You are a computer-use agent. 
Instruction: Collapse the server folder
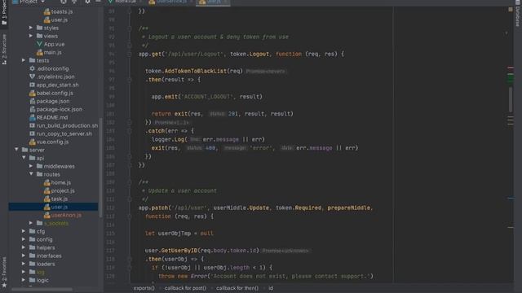click(x=16, y=150)
